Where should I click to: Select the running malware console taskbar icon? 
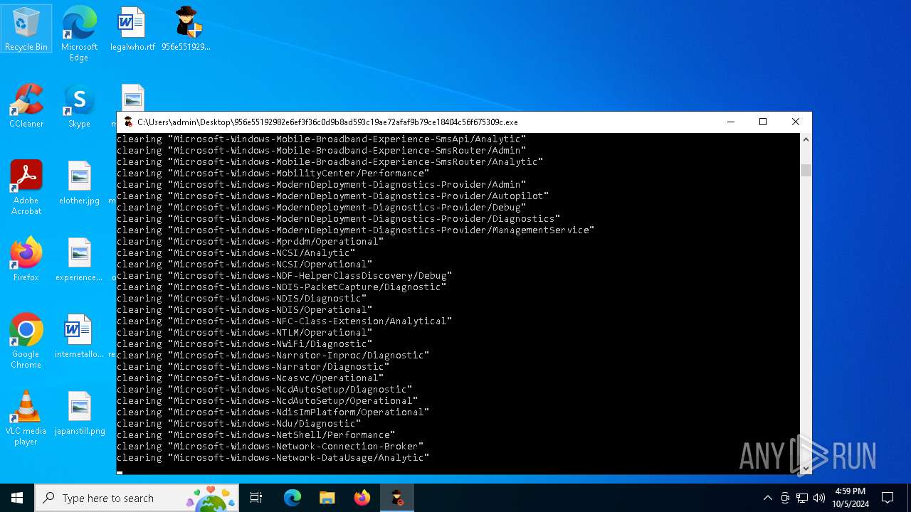397,498
